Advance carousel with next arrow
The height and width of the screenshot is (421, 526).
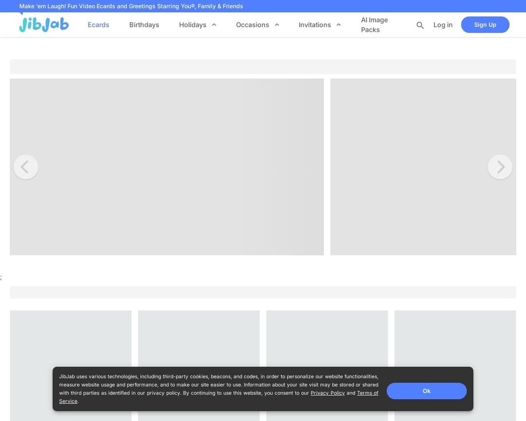click(x=500, y=167)
